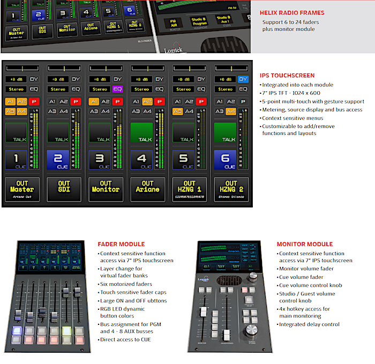The image size is (375, 364).
Task: Toggle A3 bus on channel 5
Action: 178,112
